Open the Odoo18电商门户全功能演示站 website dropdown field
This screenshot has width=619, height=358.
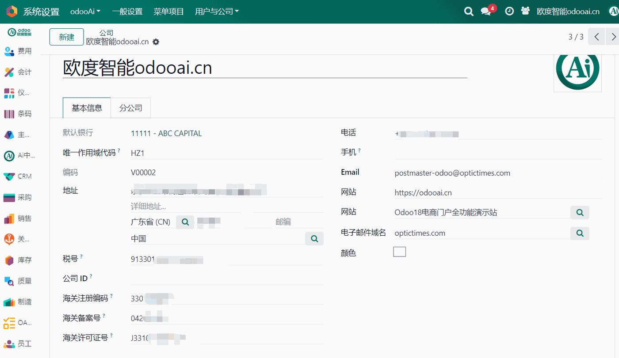482,212
